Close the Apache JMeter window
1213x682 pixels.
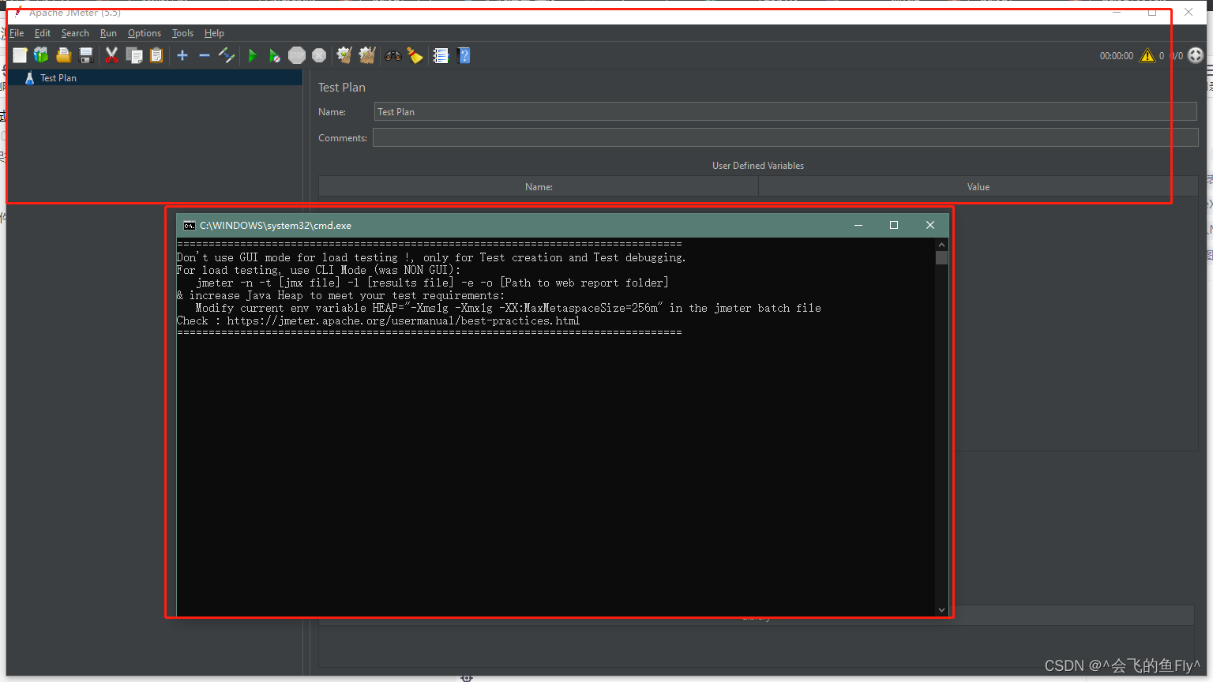[1189, 13]
